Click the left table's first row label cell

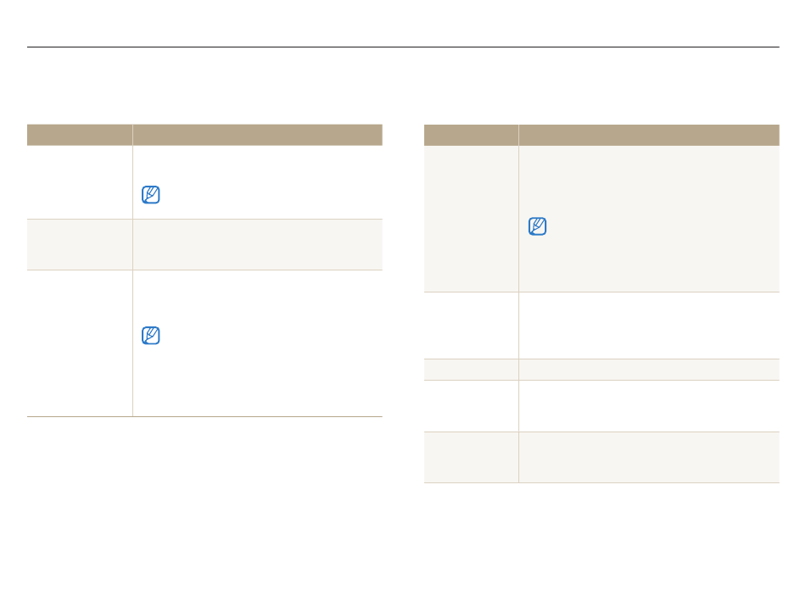(80, 182)
